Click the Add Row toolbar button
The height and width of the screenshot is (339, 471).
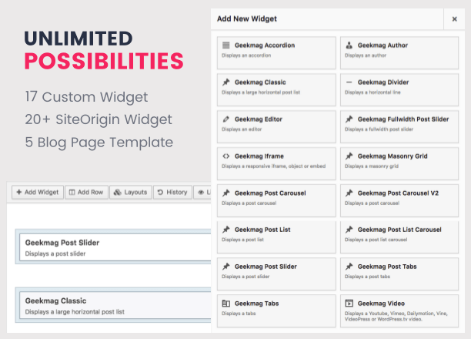(86, 192)
